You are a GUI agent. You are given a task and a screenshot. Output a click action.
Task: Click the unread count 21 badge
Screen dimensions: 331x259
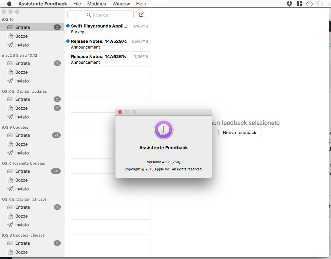pyautogui.click(x=56, y=135)
